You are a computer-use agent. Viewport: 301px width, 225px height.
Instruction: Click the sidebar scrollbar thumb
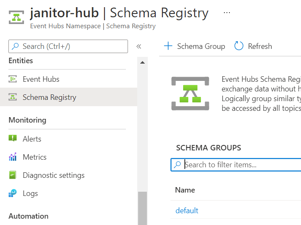[142, 208]
